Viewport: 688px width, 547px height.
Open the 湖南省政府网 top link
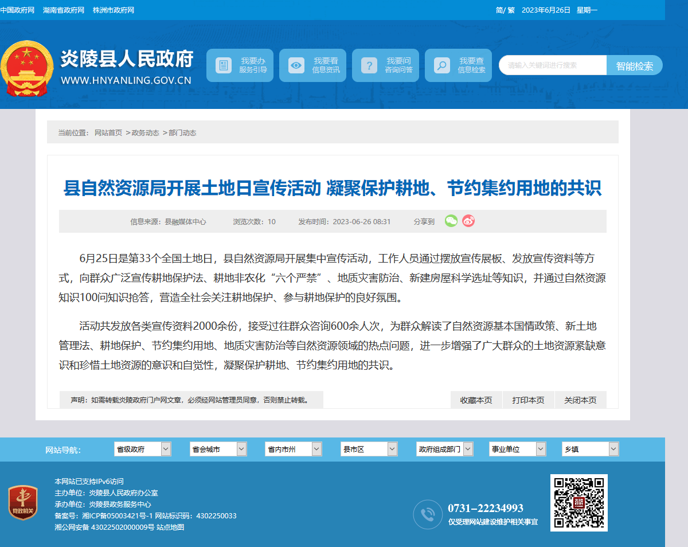pyautogui.click(x=64, y=10)
